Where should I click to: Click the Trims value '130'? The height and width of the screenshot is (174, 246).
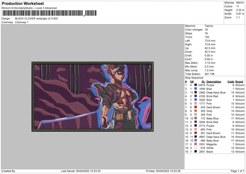207,37
